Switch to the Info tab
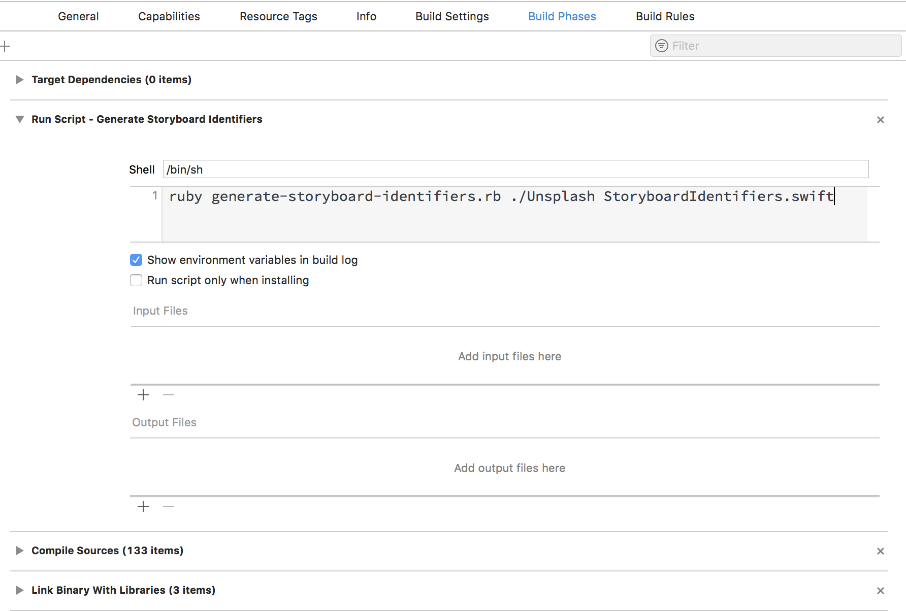 click(x=366, y=16)
